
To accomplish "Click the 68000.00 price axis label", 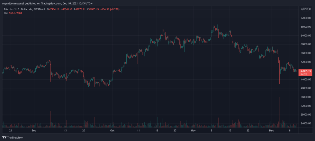I will coord(306,27).
